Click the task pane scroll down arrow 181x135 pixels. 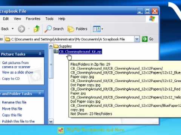coord(51,121)
